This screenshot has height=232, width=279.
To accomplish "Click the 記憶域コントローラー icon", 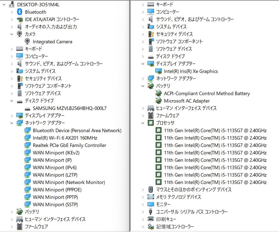I will (151, 226).
